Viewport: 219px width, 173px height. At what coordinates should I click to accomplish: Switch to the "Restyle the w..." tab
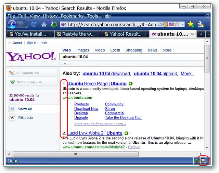coord(78,34)
